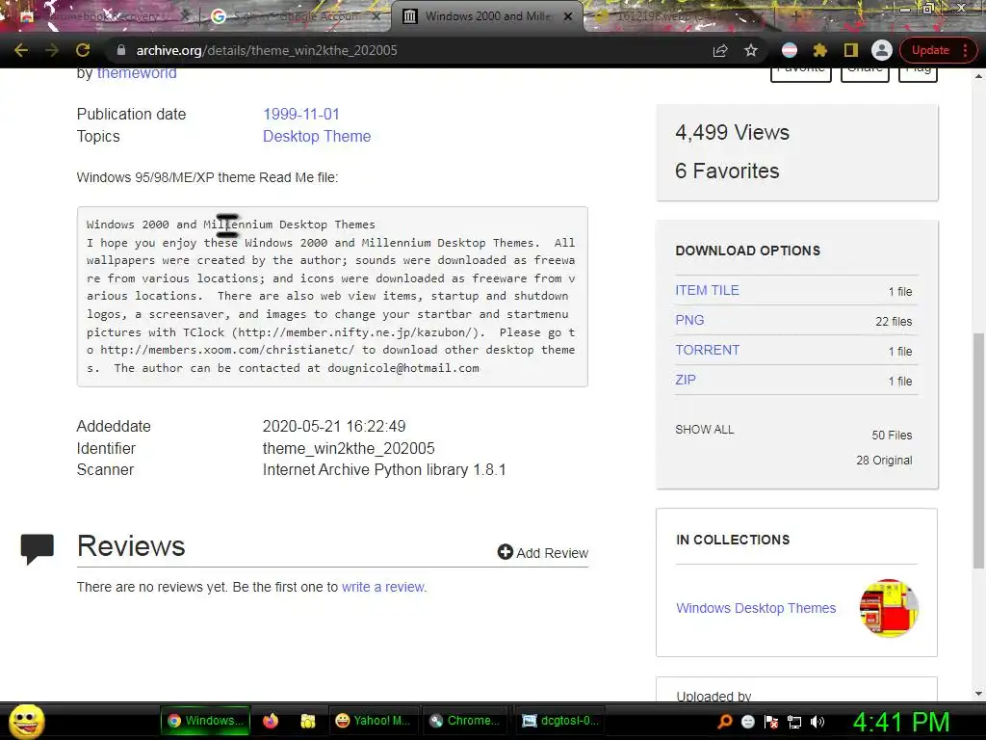Open the PNG download option
Image resolution: width=986 pixels, height=740 pixels.
click(689, 320)
